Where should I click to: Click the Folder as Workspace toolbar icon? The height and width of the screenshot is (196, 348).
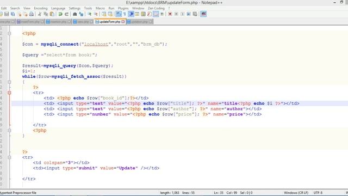156,14
